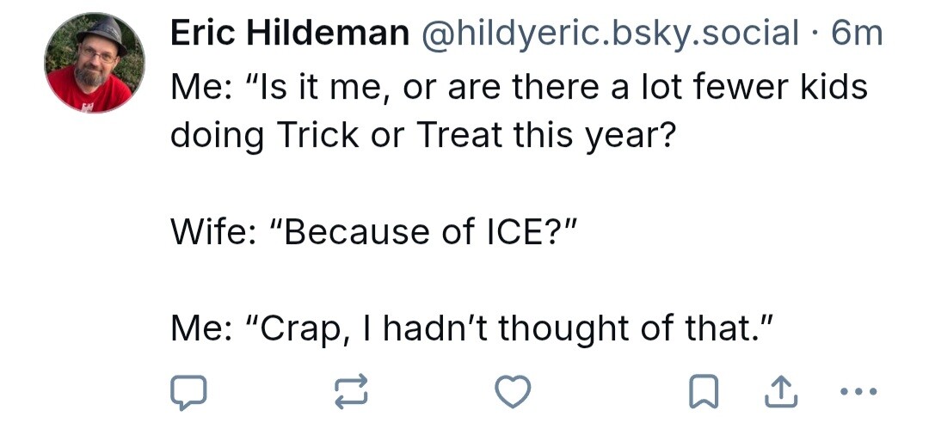Click the text "doing Trick or Treat this year?"
The image size is (929, 441).
click(422, 136)
